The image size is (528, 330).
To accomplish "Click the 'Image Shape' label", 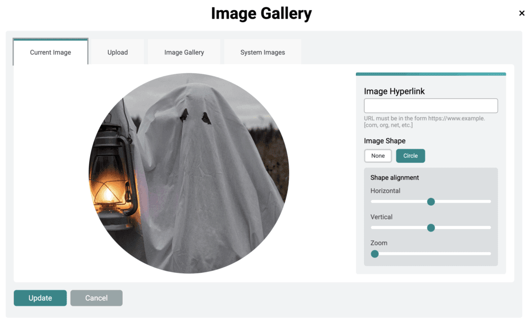I will [385, 141].
